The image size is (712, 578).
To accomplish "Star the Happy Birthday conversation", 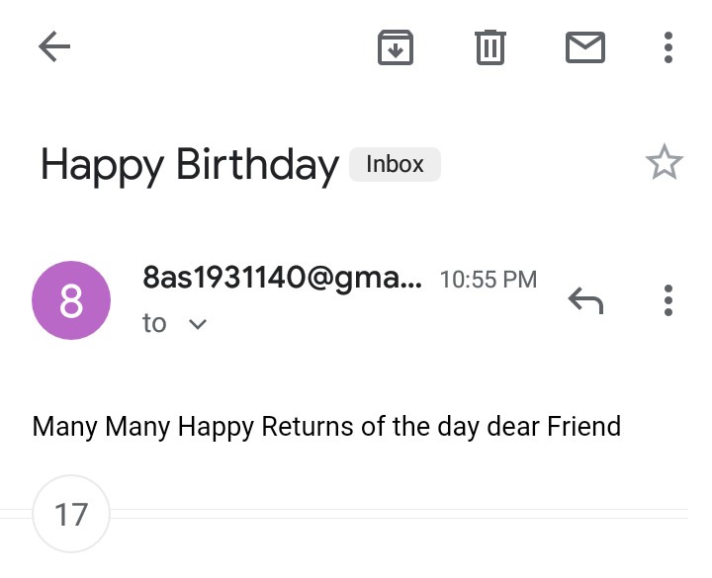I will [x=665, y=162].
